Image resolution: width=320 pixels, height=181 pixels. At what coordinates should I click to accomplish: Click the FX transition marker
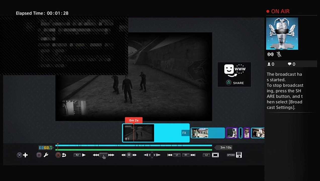[x=184, y=133]
